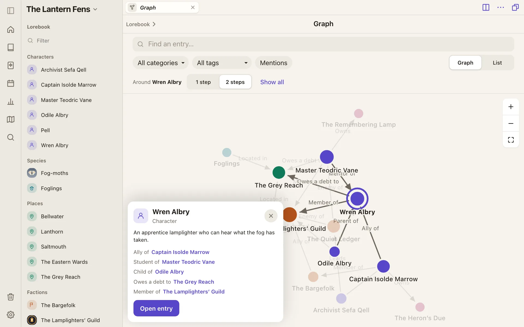Follow the Captain Isolde Marrow link in card

pyautogui.click(x=180, y=252)
